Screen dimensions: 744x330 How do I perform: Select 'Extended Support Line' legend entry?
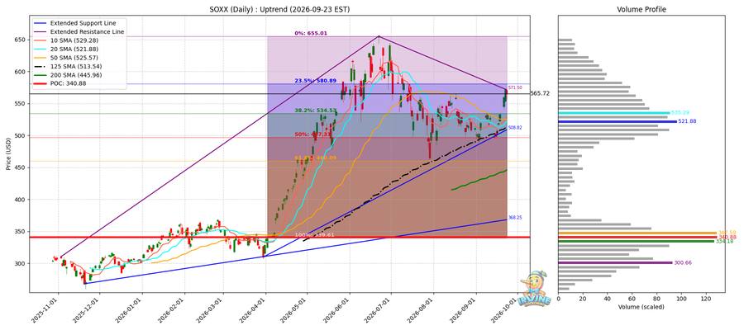pos(74,23)
